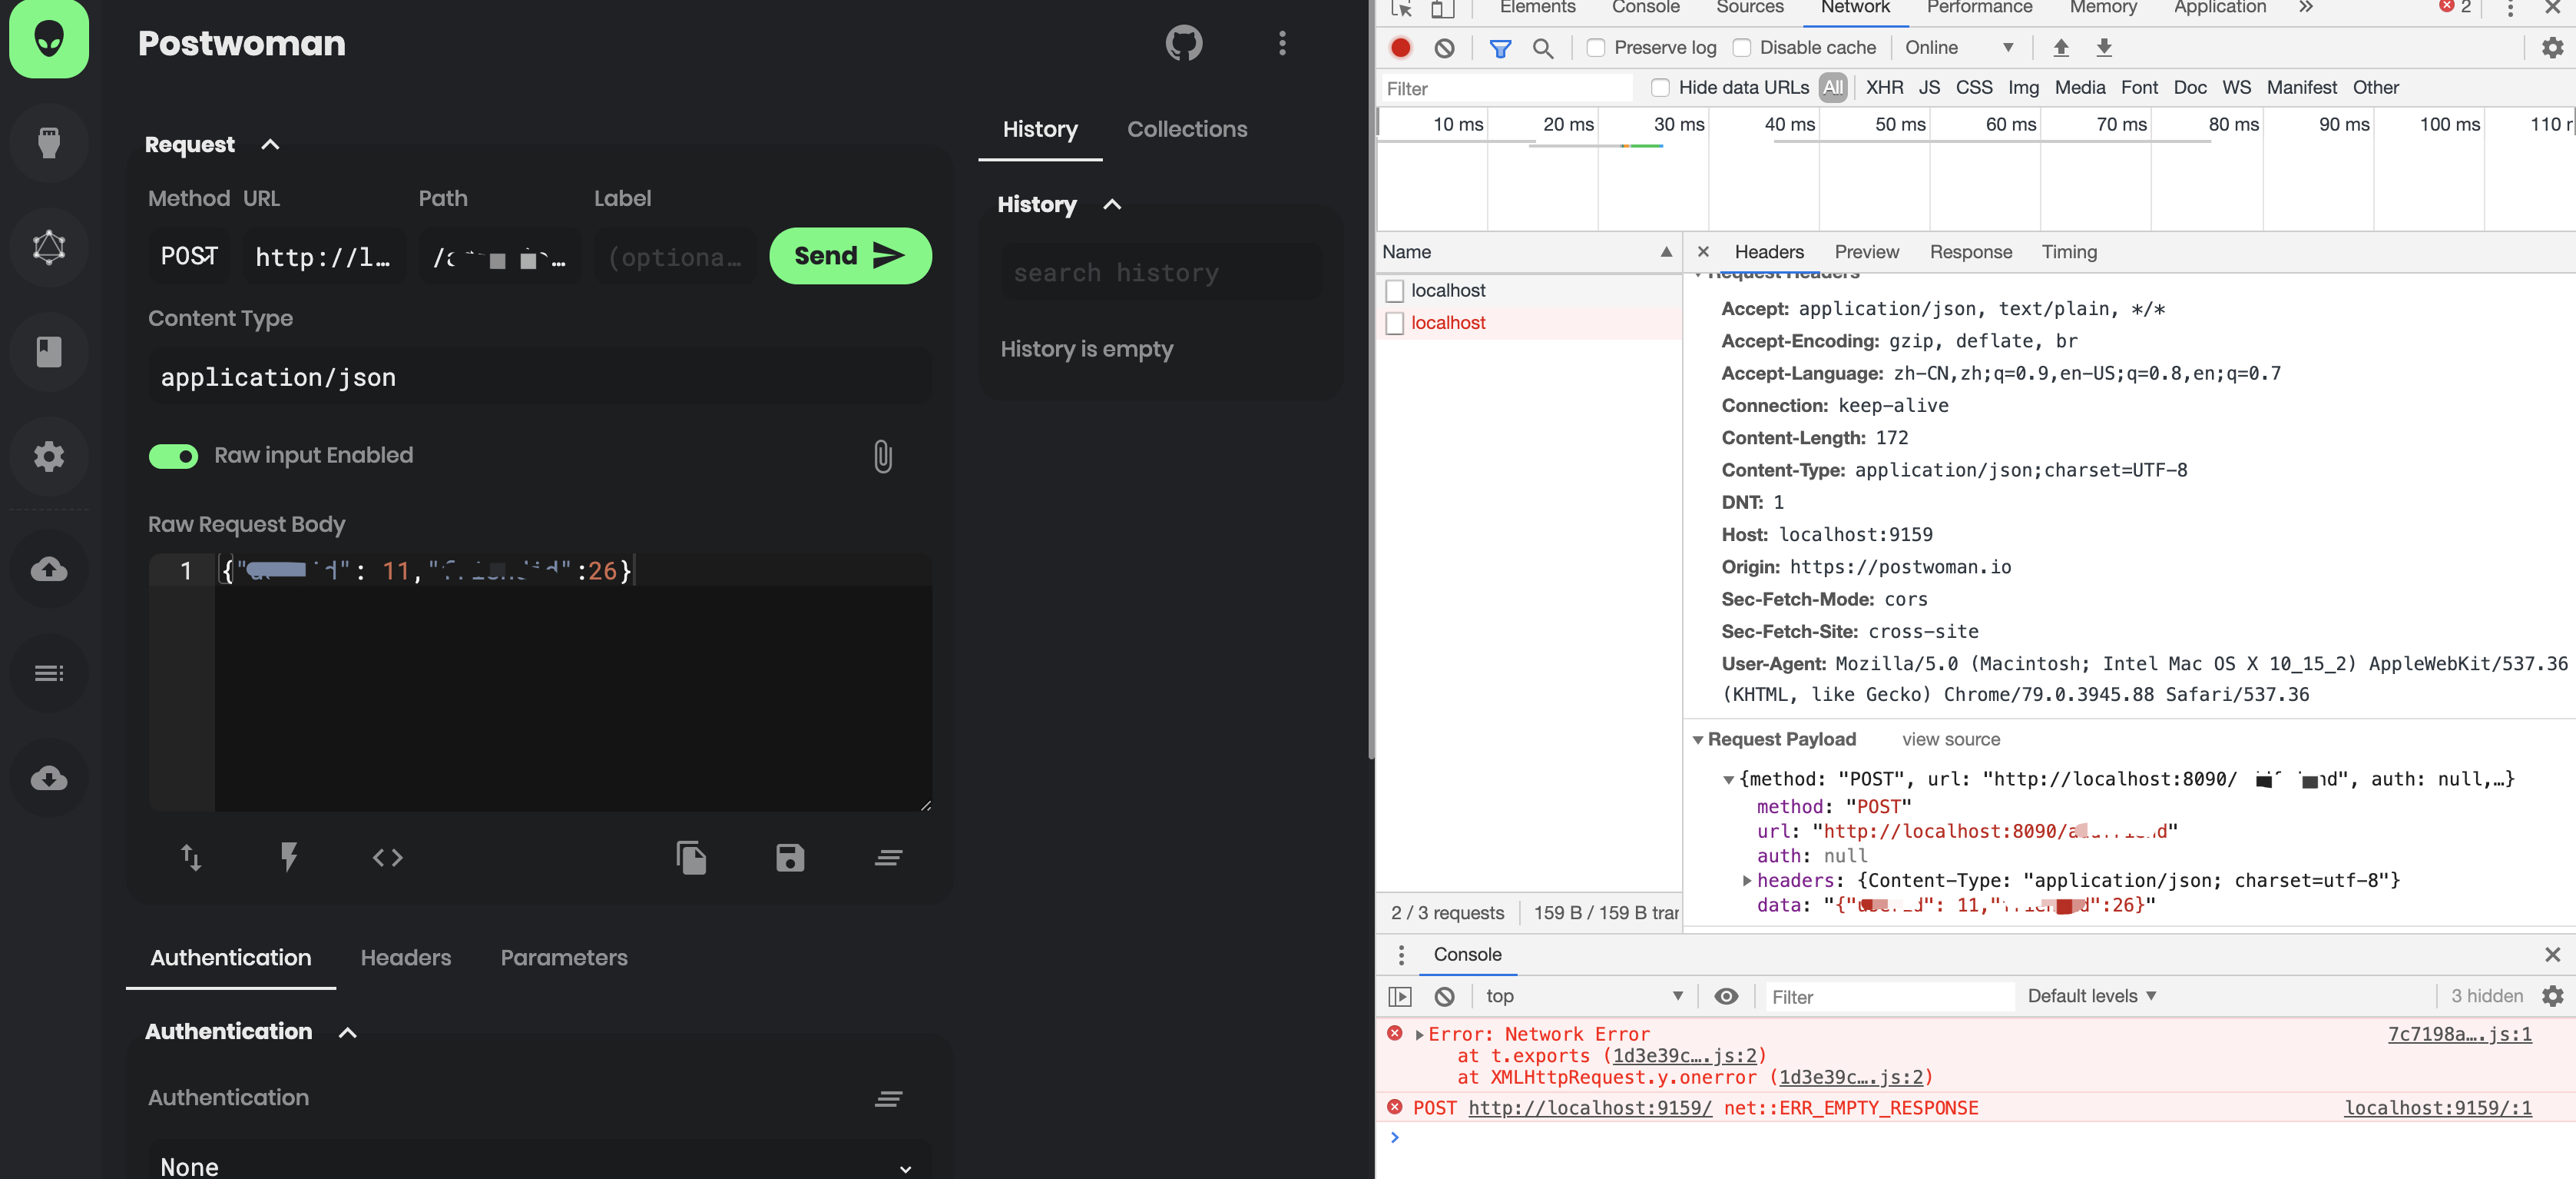Click the save floppy disk icon
This screenshot has width=2576, height=1179.
789,858
